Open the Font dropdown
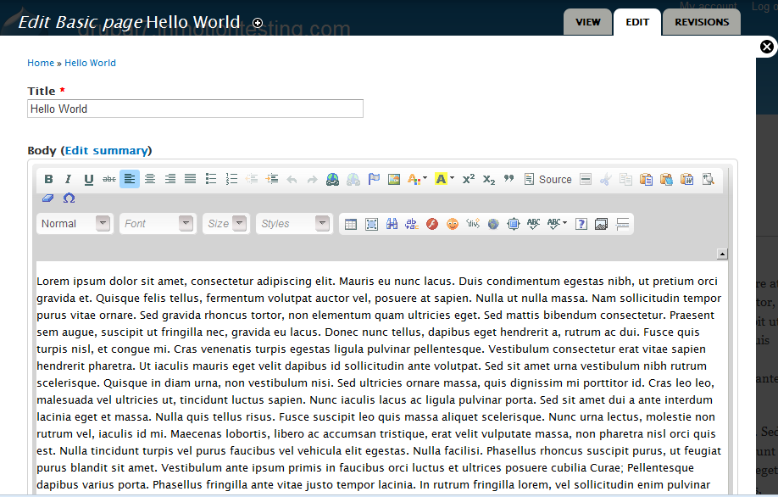 158,223
